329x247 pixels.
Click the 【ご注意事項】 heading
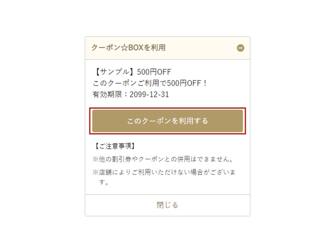point(114,146)
